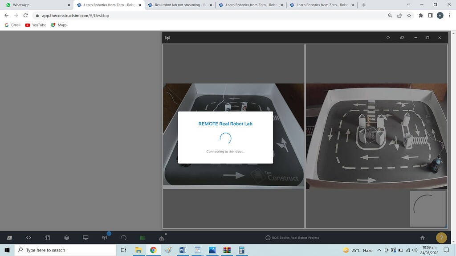Pop out the robot lab window

[402, 38]
